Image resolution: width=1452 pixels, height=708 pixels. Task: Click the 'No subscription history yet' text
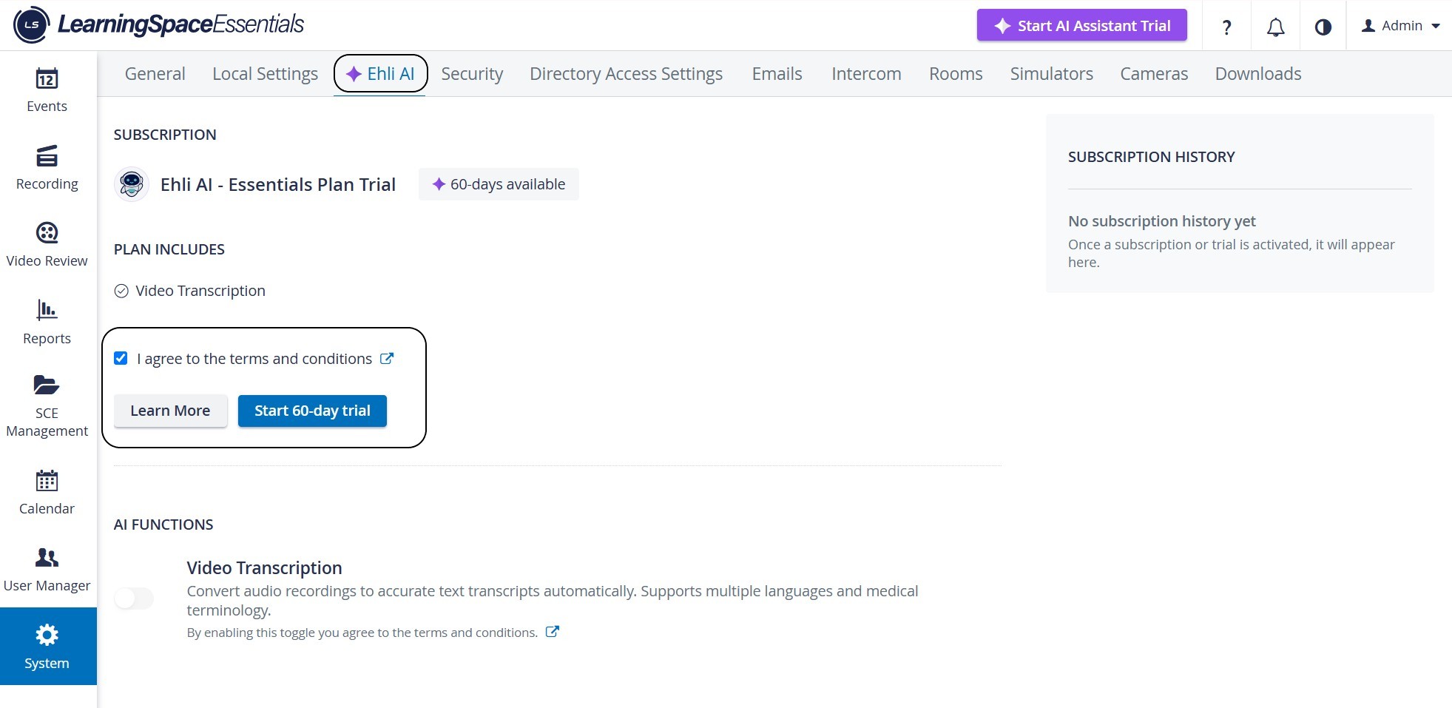1161,221
